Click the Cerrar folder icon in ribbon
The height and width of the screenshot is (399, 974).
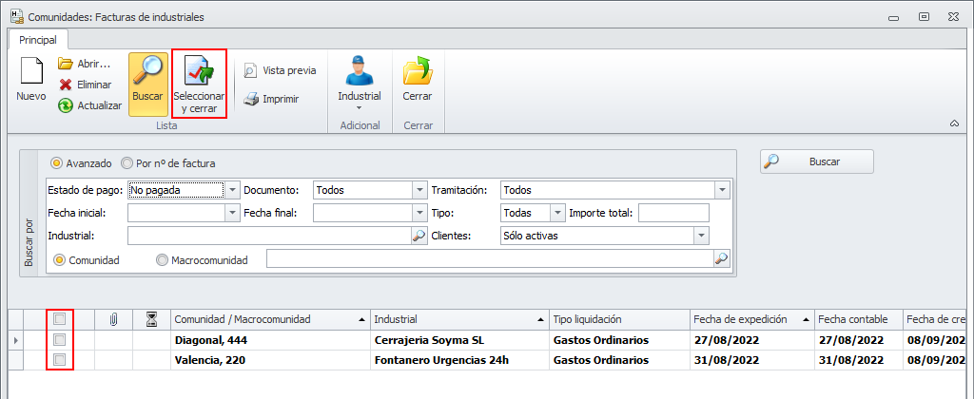417,72
